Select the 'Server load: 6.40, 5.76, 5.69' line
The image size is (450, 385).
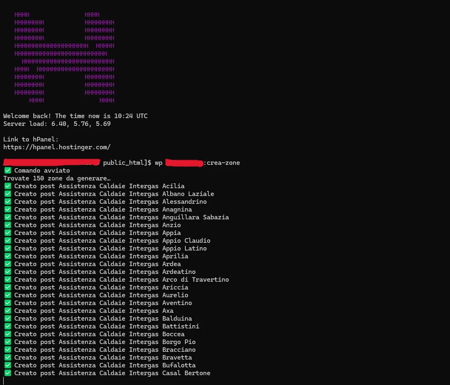(57, 124)
